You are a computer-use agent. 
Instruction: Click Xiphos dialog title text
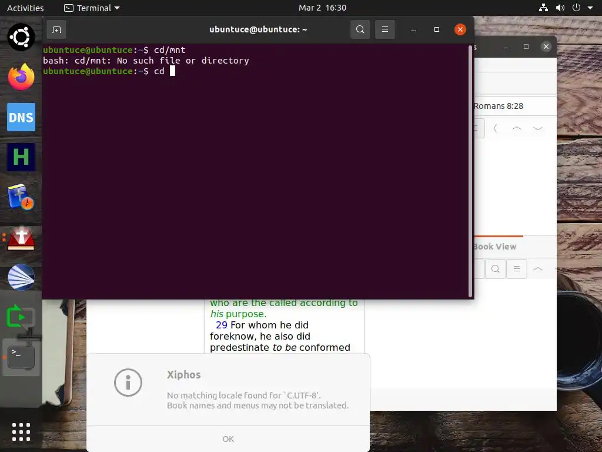coord(183,375)
